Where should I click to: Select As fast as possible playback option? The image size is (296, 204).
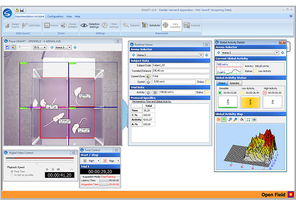click(x=12, y=175)
